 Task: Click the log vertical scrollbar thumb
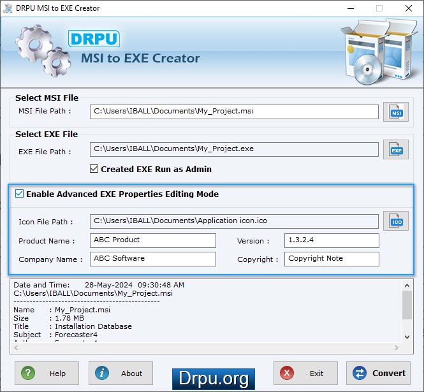pos(407,305)
